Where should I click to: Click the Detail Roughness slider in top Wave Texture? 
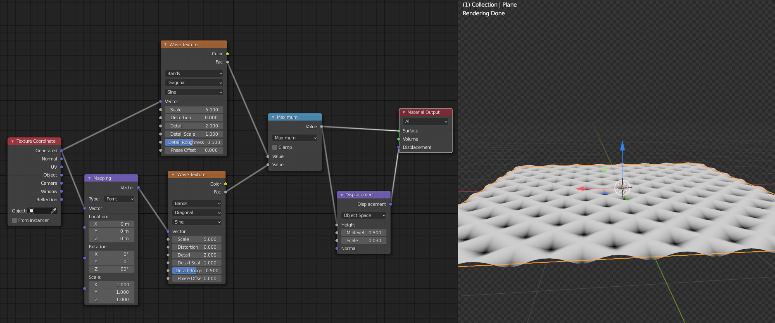coord(194,142)
